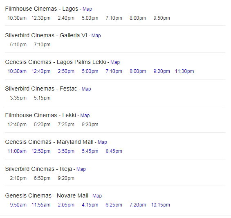Open Map link for Genesis Maryland Mall
This screenshot has width=231, height=218.
click(102, 142)
